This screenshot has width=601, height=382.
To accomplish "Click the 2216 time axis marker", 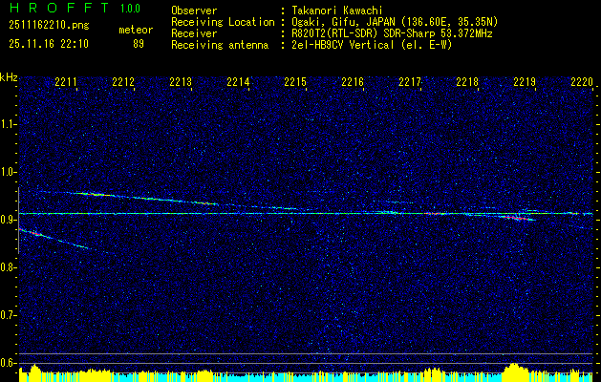I will tap(353, 82).
